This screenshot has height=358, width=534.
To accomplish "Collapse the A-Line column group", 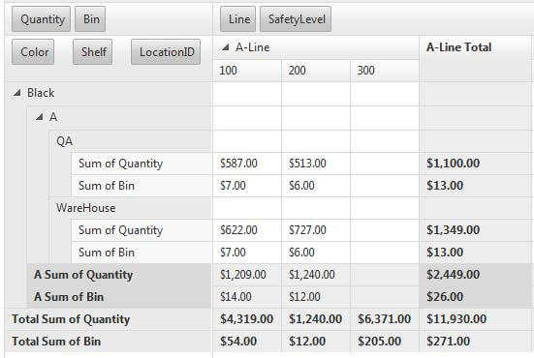I will pyautogui.click(x=225, y=47).
